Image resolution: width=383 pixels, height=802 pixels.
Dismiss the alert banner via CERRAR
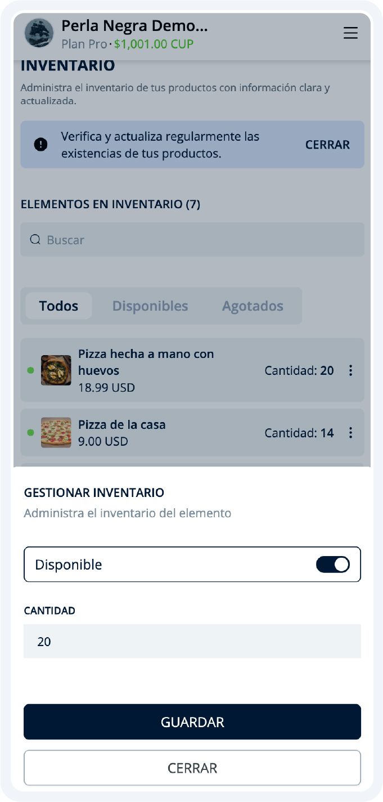click(328, 145)
